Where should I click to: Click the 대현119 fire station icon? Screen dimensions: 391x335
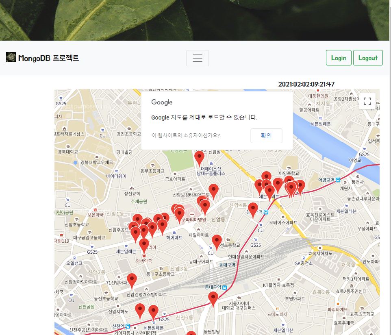pyautogui.click(x=61, y=235)
